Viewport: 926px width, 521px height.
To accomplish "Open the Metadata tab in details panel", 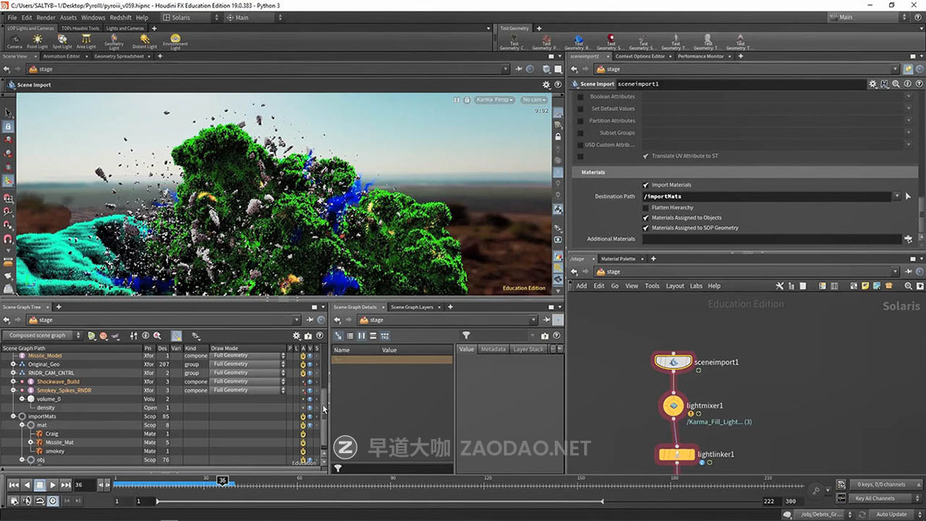I will point(493,350).
